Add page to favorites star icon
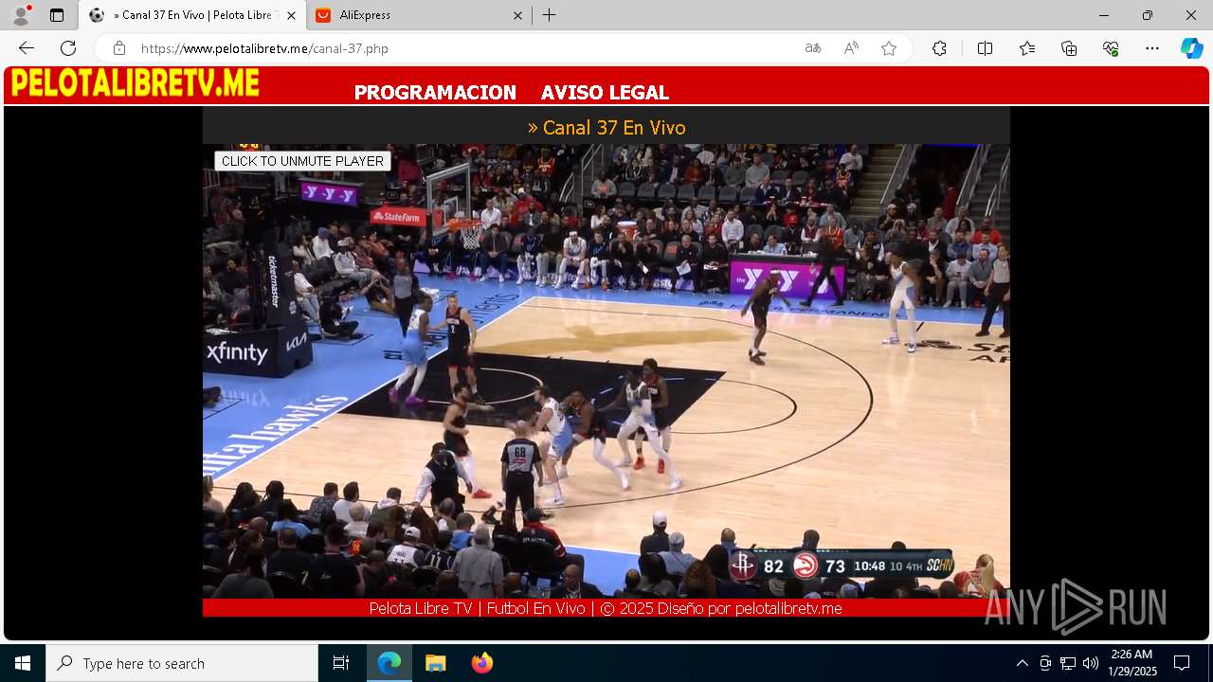The width and height of the screenshot is (1213, 682). (889, 48)
